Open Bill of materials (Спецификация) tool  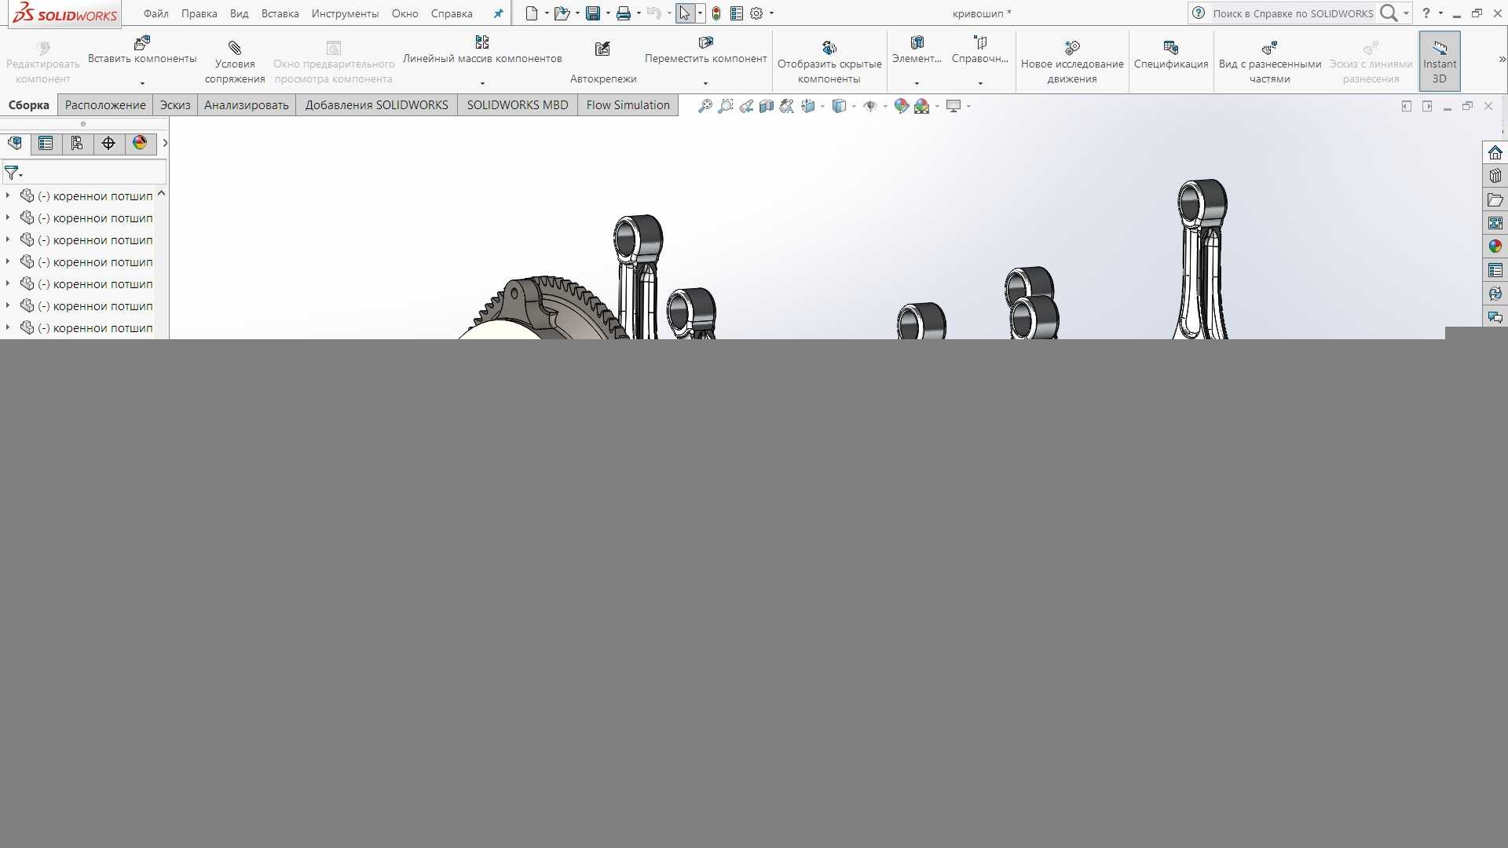tap(1171, 55)
